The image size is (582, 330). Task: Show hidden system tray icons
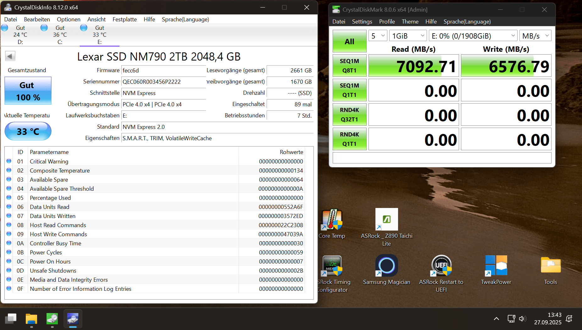coord(496,319)
